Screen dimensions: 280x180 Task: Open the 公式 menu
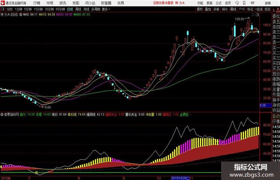[218, 3]
